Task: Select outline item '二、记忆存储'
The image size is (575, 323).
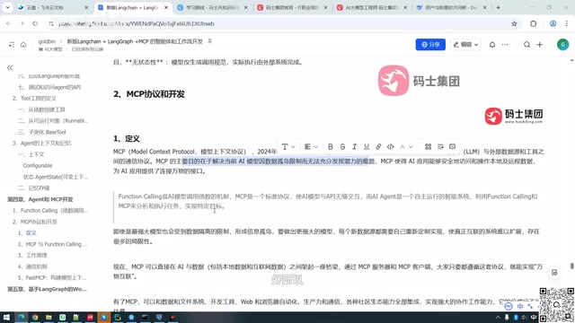Action: click(34, 188)
